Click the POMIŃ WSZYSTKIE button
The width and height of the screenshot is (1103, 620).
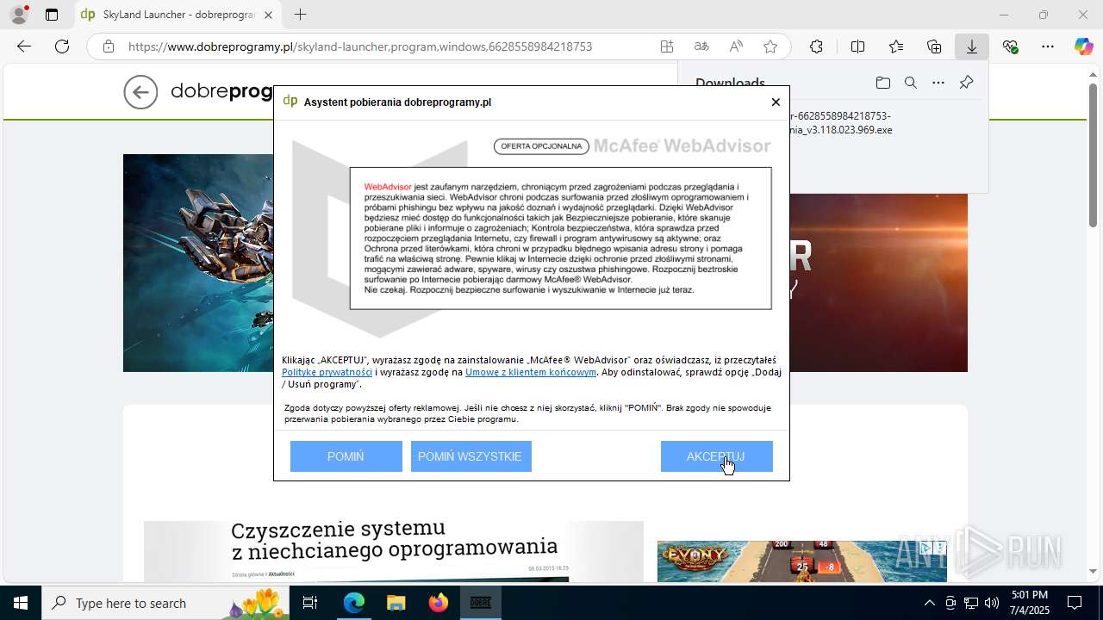click(x=470, y=456)
